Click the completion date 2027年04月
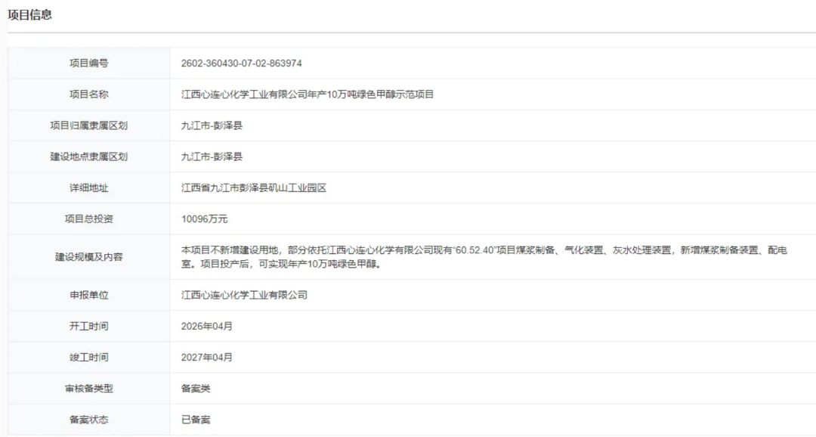This screenshot has height=437, width=816. click(206, 357)
